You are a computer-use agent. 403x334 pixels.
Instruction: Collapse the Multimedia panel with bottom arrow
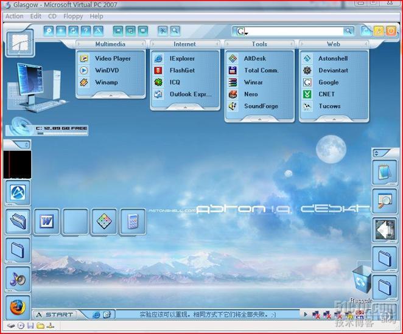(x=111, y=96)
